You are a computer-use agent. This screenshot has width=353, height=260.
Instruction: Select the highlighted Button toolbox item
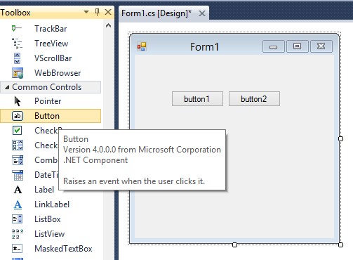[51, 116]
